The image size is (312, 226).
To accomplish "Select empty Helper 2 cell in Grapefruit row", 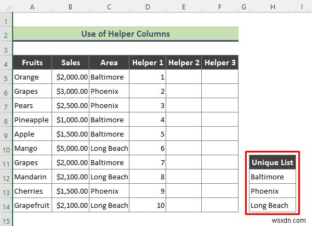I will click(x=184, y=205).
